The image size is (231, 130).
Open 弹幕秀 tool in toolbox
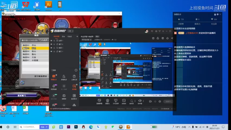tap(64, 97)
